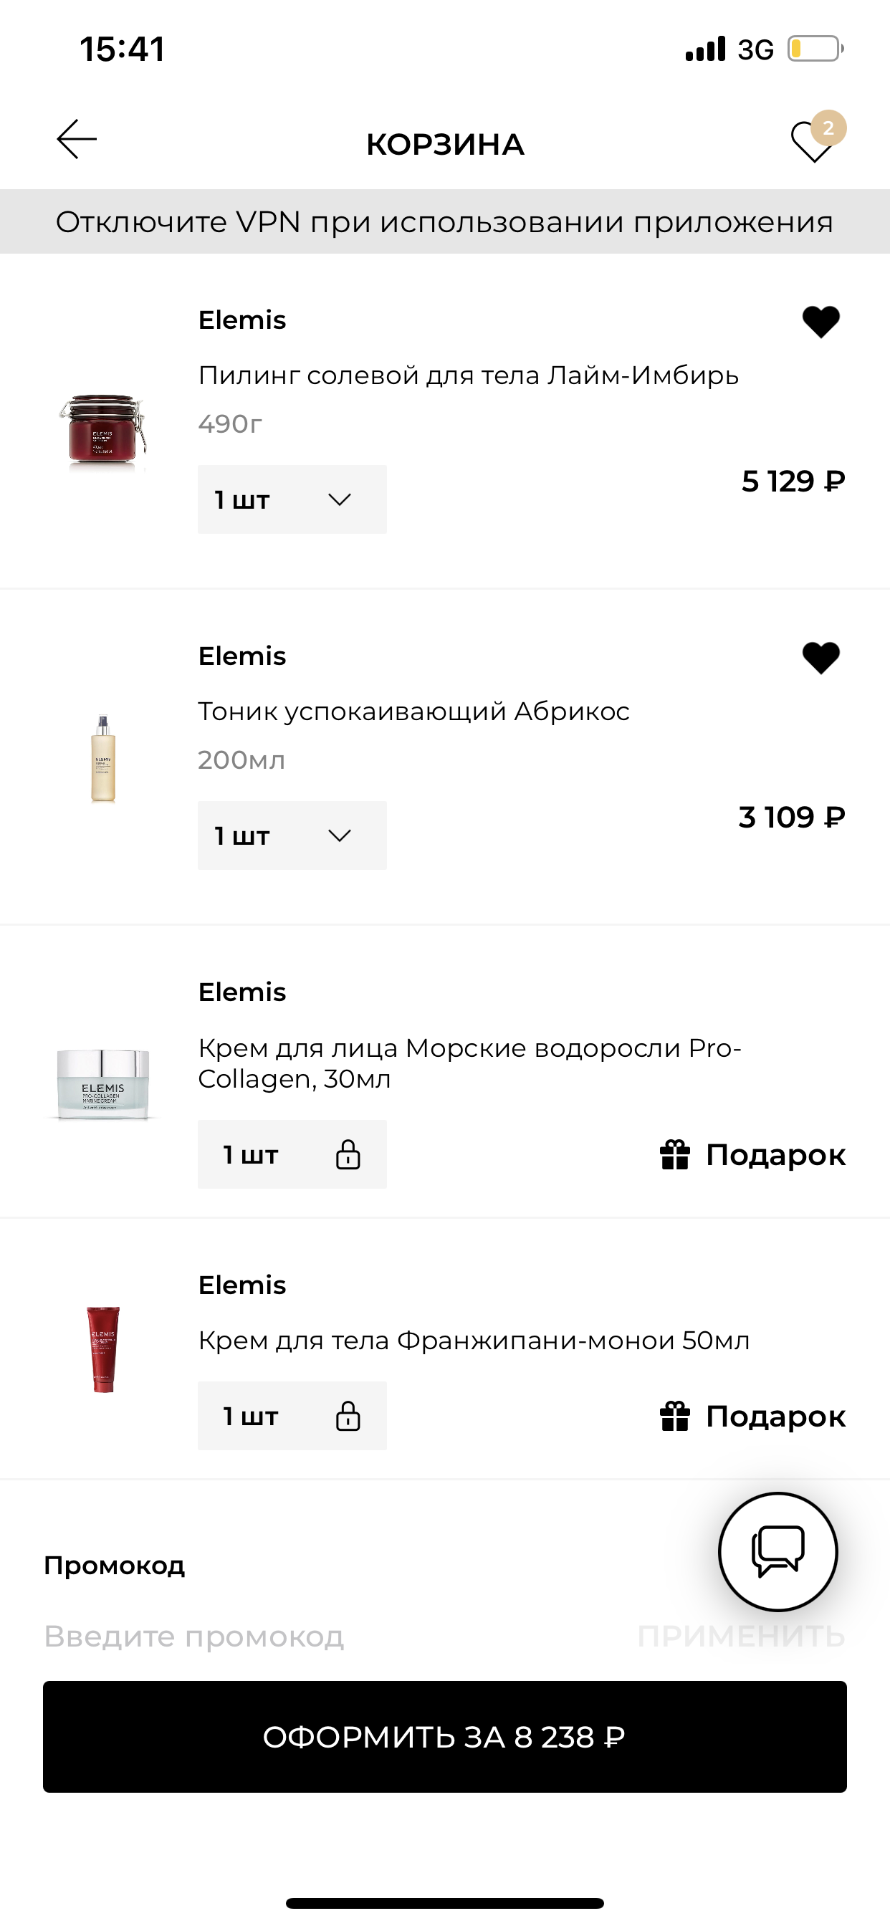
Task: Tap the ПРИМЕНИТЬ promo code button
Action: point(742,1637)
